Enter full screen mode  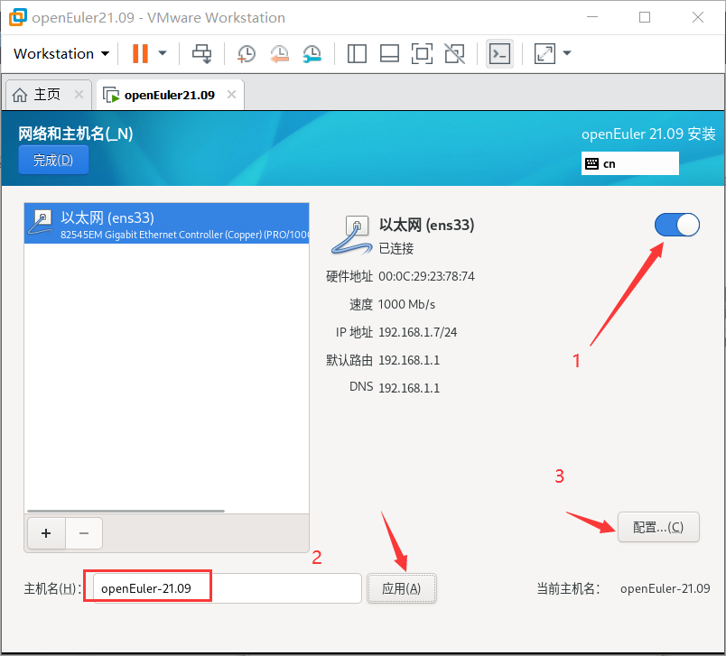(422, 53)
